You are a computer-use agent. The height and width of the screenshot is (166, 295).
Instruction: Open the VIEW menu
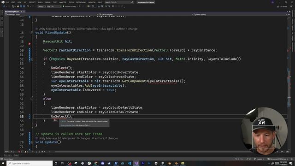pyautogui.click(x=19, y=2)
